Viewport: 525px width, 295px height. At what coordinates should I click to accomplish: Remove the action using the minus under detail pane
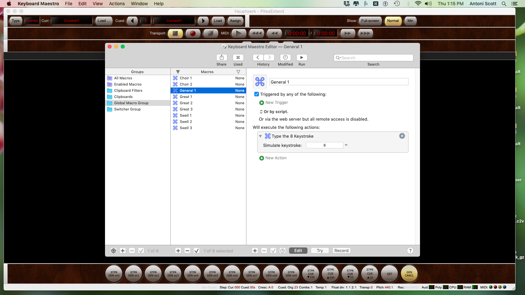point(264,251)
